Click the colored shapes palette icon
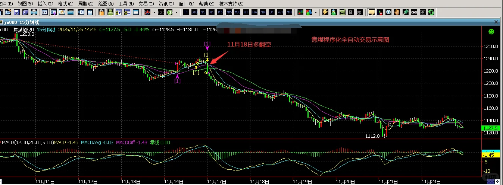 tap(309, 12)
